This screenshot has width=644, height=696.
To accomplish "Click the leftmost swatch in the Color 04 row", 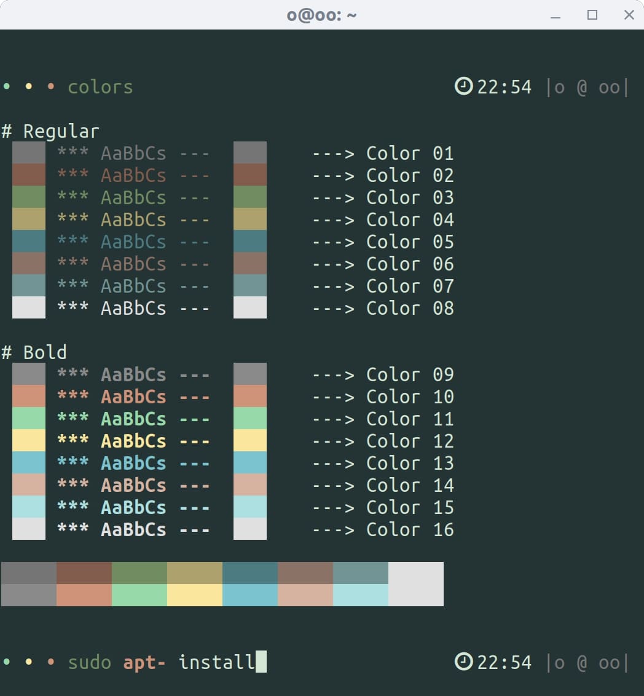I will (29, 219).
